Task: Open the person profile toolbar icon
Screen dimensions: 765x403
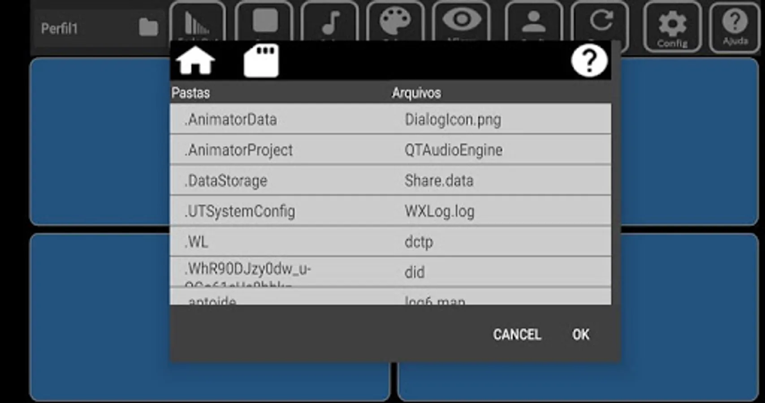Action: coord(534,21)
